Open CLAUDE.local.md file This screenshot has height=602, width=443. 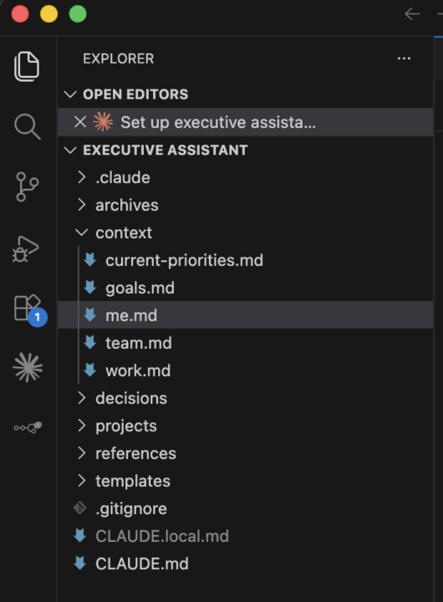[245, 536]
